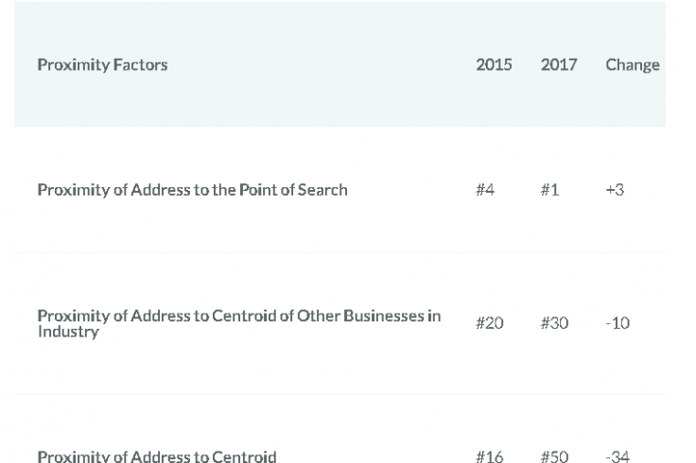Click the +3 change value

point(615,190)
